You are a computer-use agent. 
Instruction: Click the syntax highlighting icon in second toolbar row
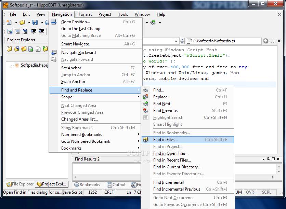pos(10,31)
